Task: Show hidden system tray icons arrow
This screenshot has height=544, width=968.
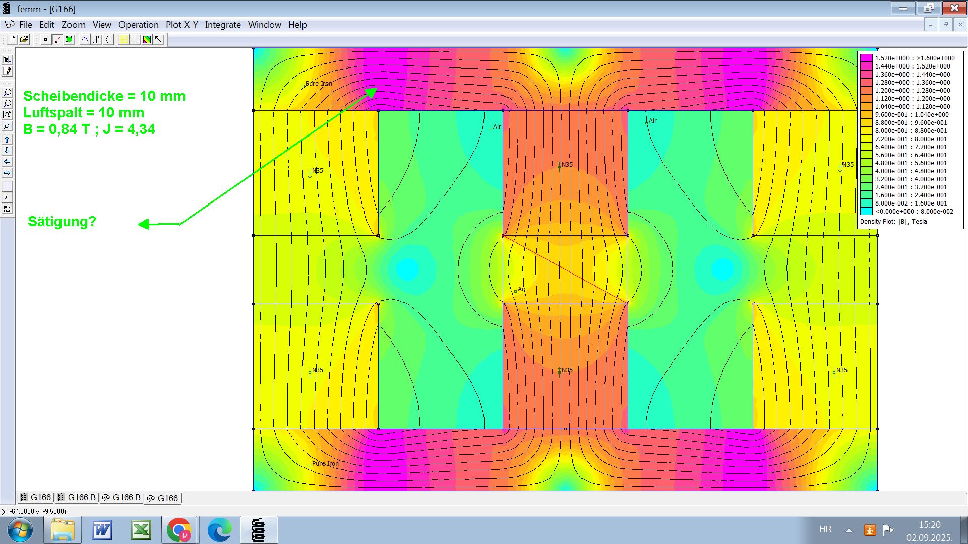Action: tap(849, 530)
